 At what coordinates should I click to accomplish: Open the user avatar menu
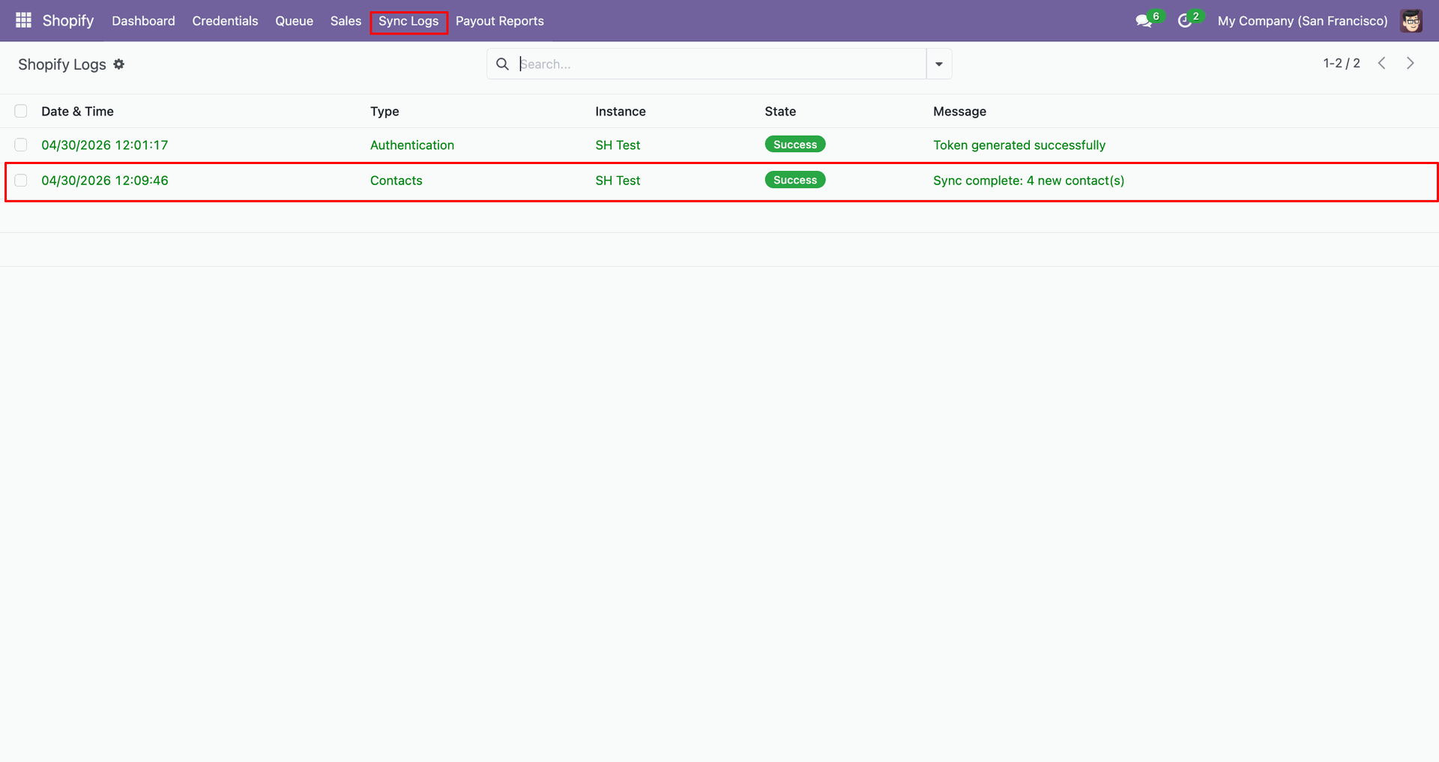click(1411, 21)
